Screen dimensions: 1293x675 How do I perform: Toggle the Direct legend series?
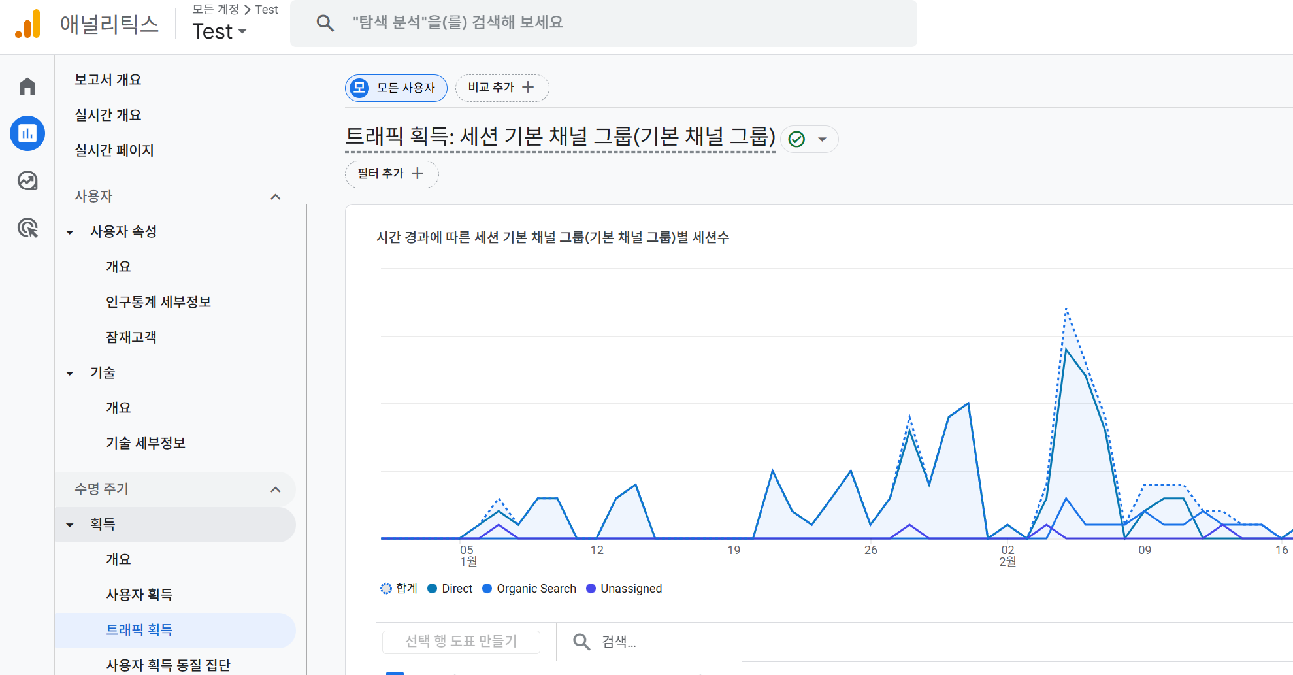[450, 589]
